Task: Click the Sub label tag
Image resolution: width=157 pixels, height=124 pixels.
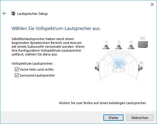Action: [143, 38]
